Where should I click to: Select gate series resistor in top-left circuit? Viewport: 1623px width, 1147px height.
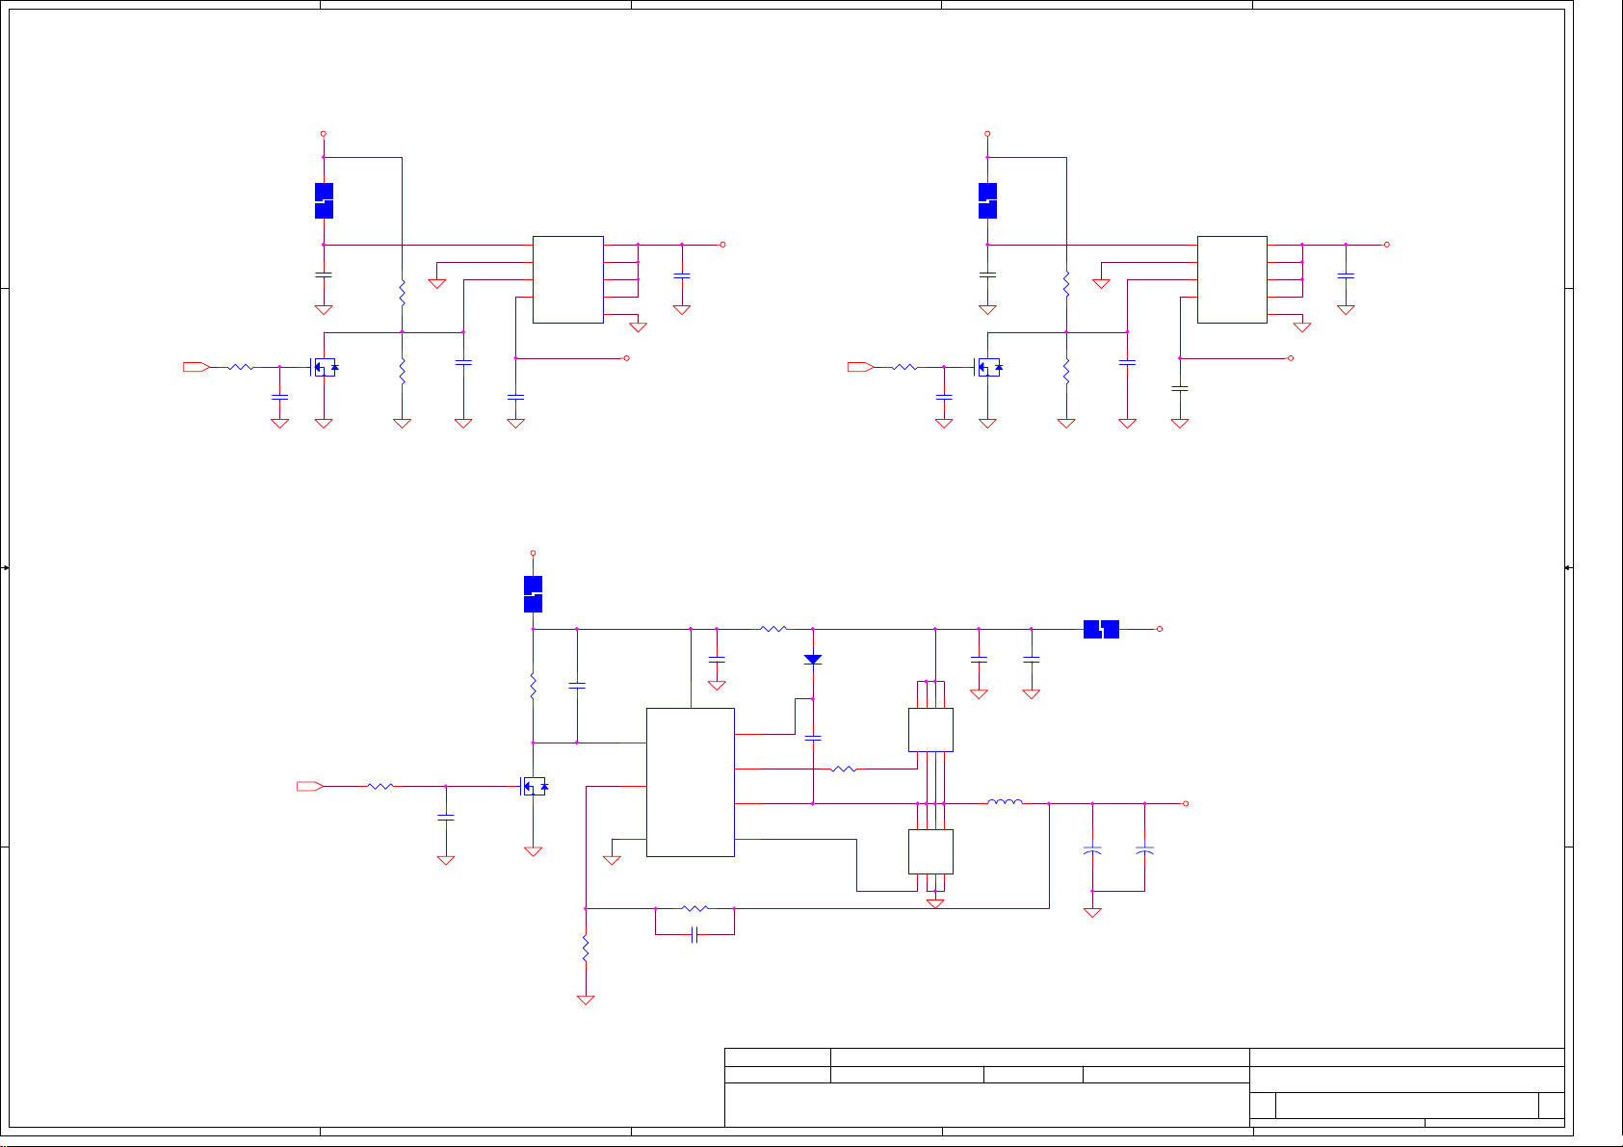tap(241, 367)
